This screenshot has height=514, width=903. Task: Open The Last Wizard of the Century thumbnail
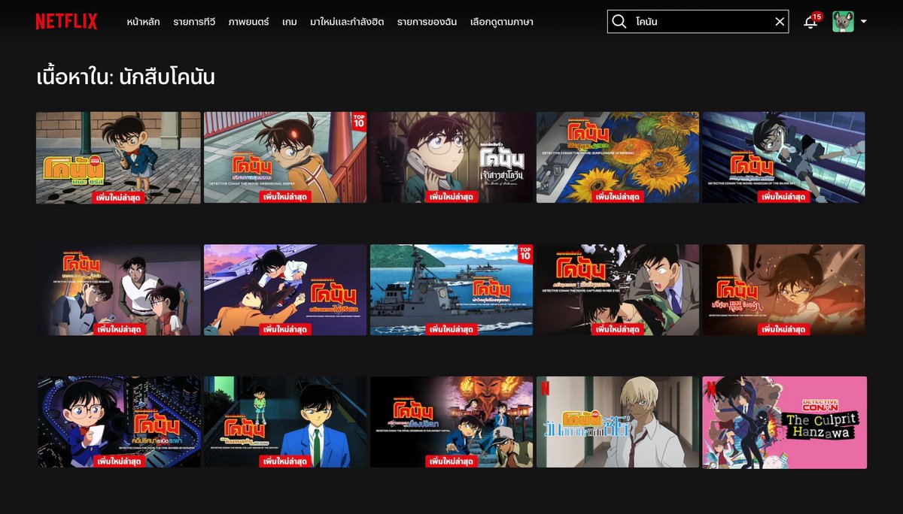[285, 422]
